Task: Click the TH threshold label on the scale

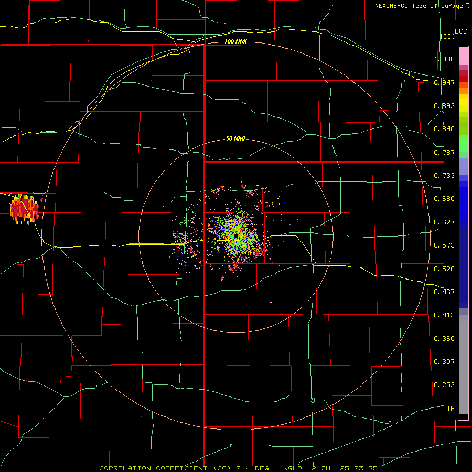Action: [450, 409]
